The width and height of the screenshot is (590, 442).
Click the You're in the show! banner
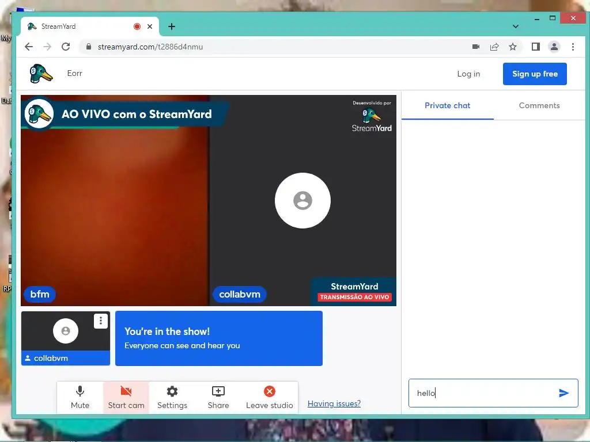point(218,338)
